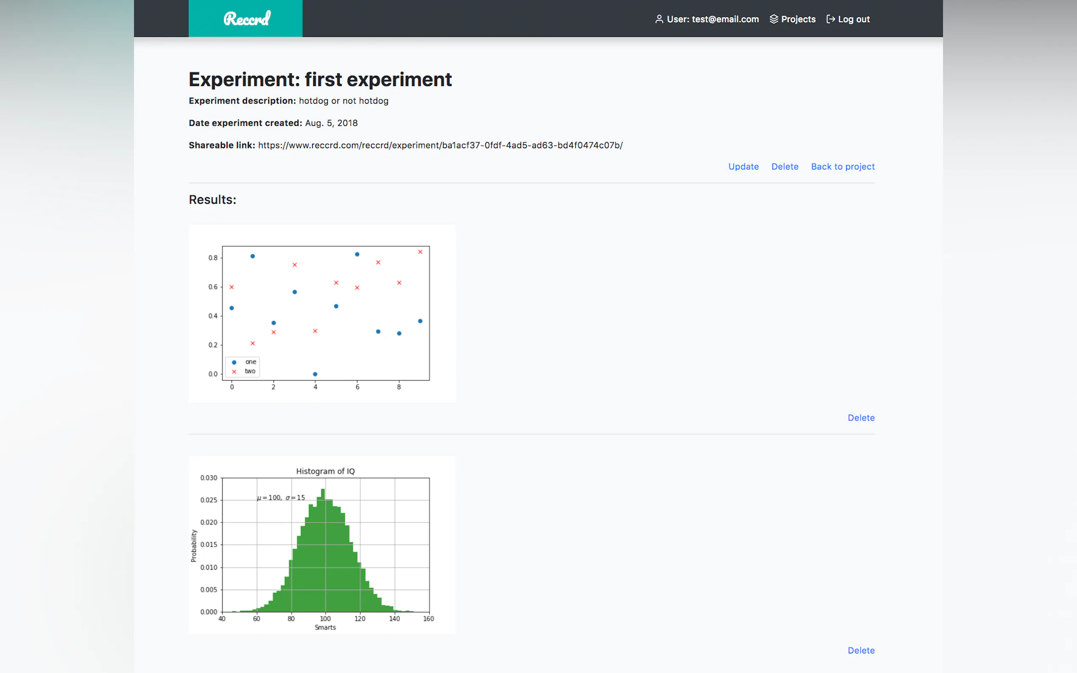
Task: Click the scatter plot legend box
Action: [x=242, y=367]
